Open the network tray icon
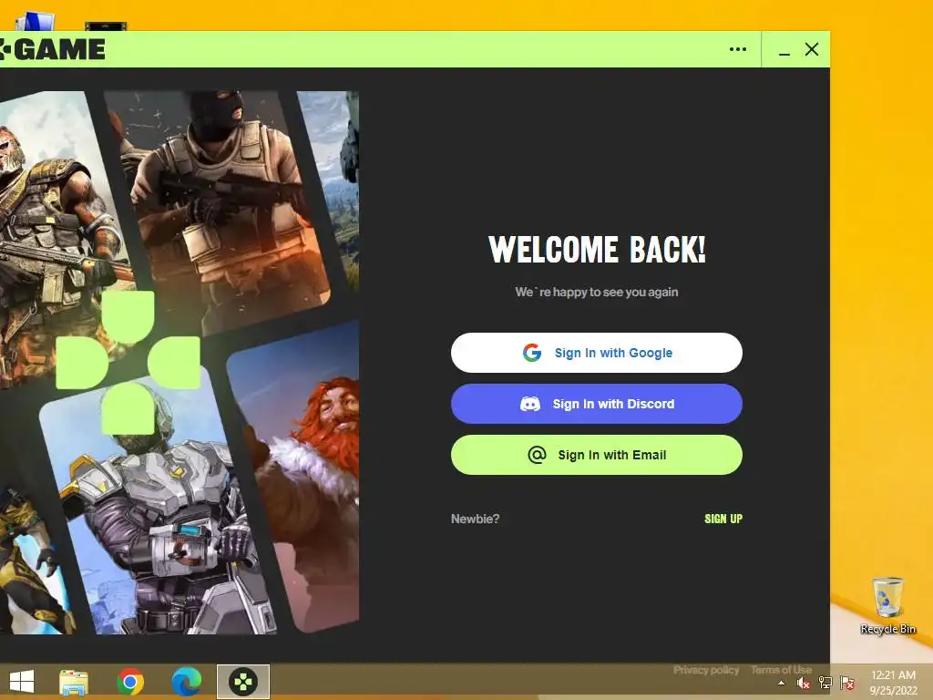The width and height of the screenshot is (933, 700). (825, 683)
